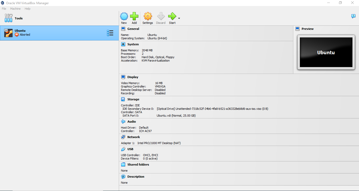
Task: Open General settings via heading link
Action: [x=133, y=29]
